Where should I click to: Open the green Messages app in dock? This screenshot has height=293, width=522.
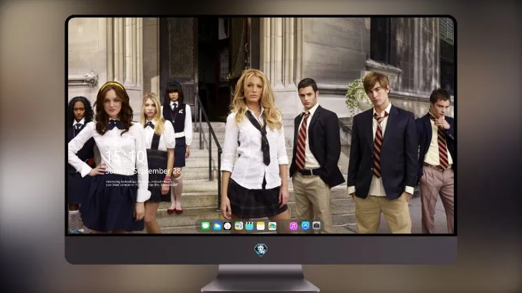[205, 226]
